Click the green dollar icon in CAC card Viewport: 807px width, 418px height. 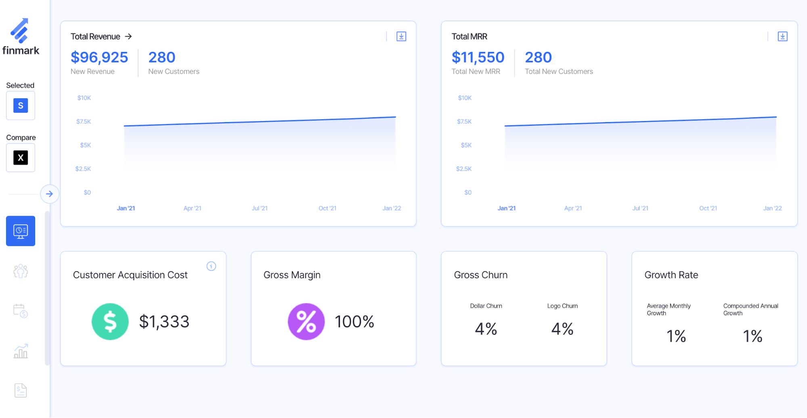coord(110,321)
